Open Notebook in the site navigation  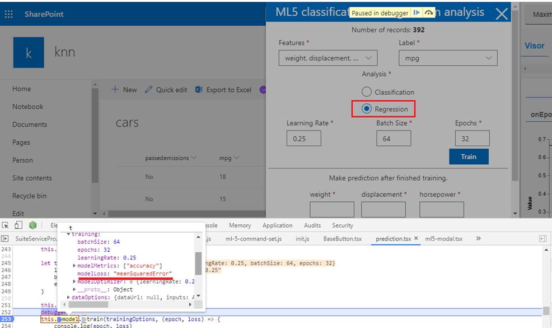click(28, 107)
